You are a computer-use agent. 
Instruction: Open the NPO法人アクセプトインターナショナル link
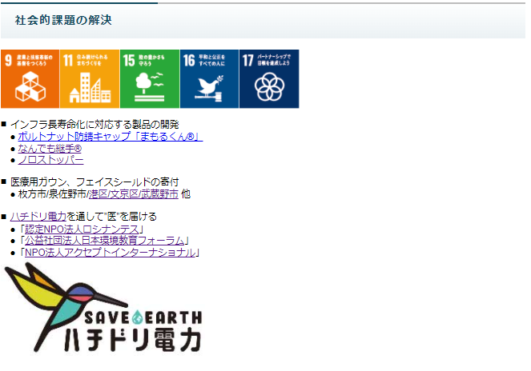[x=111, y=253]
